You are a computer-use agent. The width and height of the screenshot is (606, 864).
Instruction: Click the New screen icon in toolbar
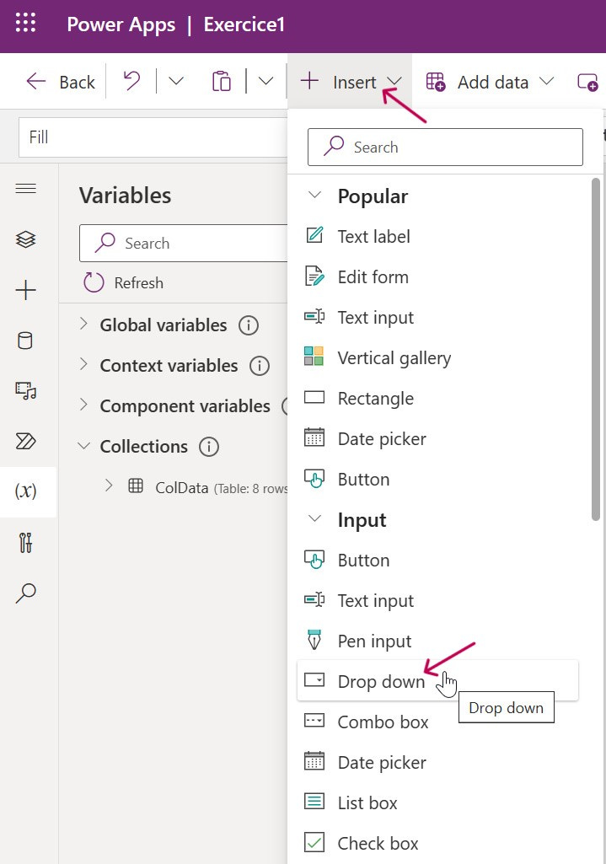pyautogui.click(x=587, y=82)
